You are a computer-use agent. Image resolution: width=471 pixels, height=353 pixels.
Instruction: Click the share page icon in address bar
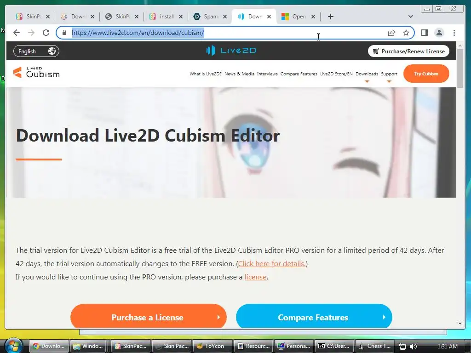pyautogui.click(x=391, y=33)
